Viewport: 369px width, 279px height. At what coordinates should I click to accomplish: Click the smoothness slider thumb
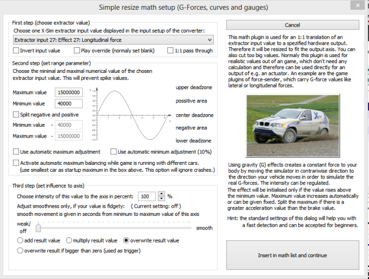pos(38,227)
